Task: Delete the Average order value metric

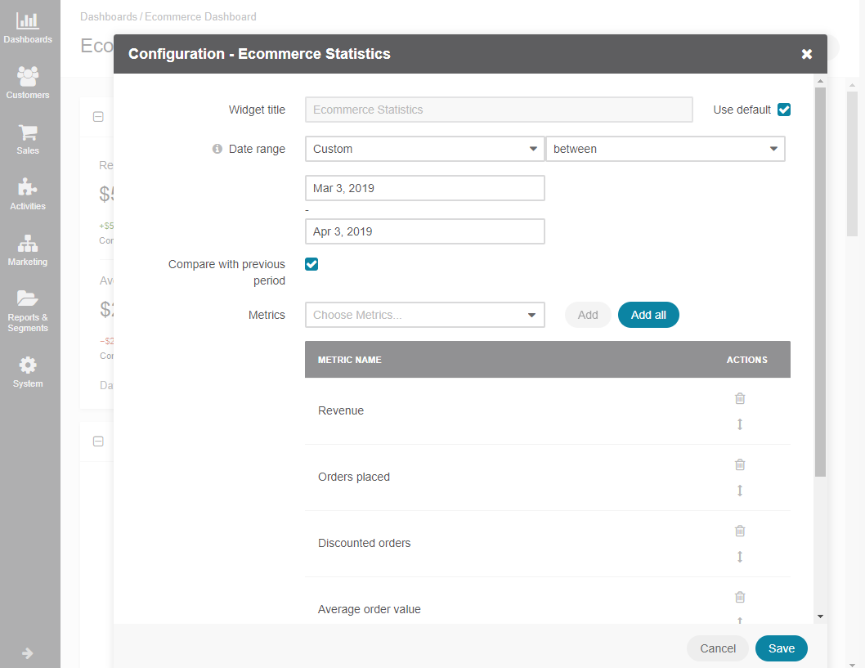Action: [x=740, y=597]
